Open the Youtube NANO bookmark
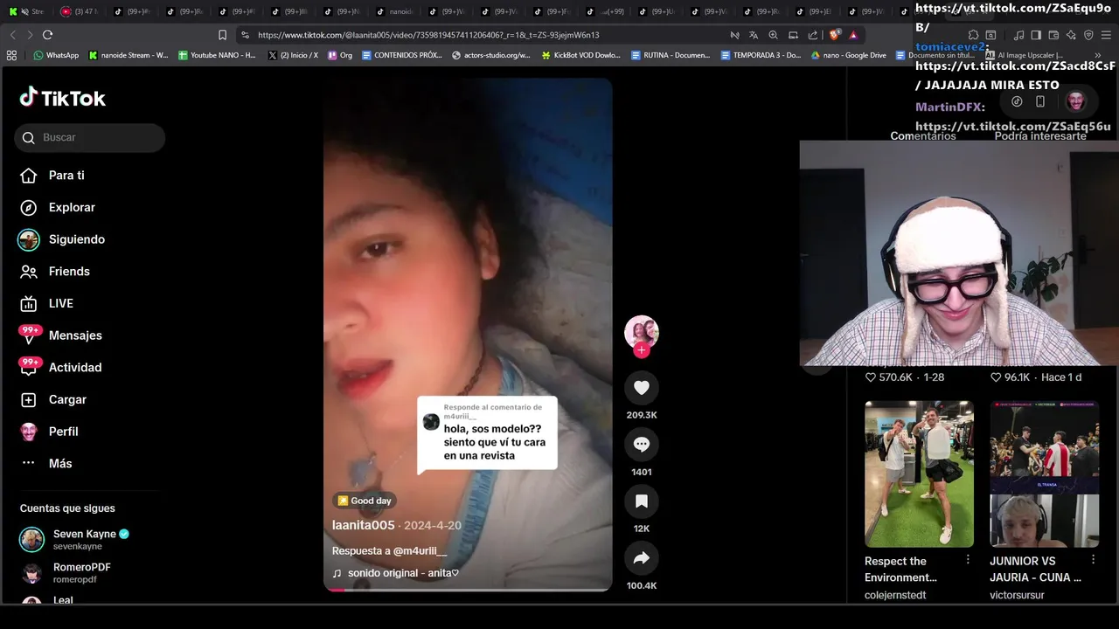 217,55
